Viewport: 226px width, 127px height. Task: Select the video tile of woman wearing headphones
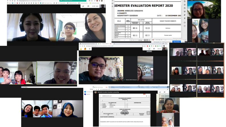click(31, 27)
